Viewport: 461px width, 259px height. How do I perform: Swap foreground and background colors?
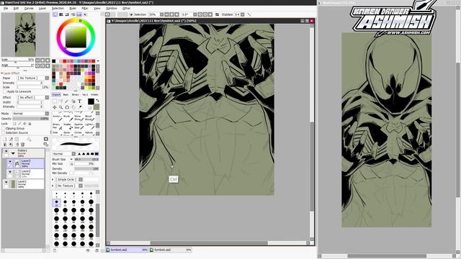tap(97, 101)
